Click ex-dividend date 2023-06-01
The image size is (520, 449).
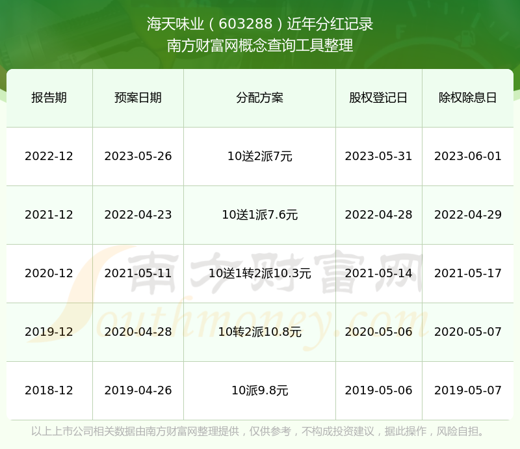point(467,156)
